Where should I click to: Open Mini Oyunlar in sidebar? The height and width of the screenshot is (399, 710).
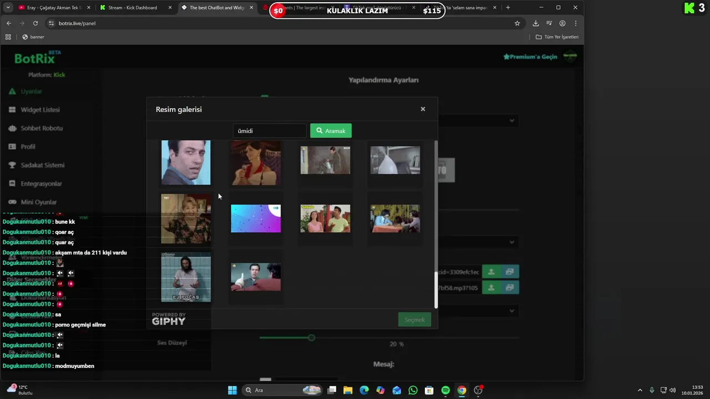coord(39,202)
